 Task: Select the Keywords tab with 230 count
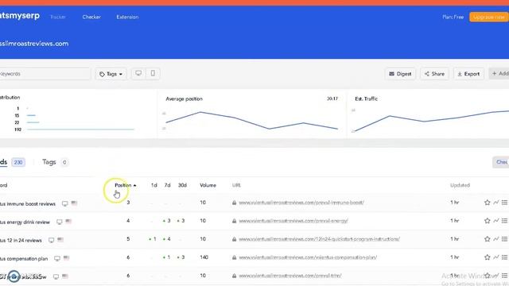point(13,162)
